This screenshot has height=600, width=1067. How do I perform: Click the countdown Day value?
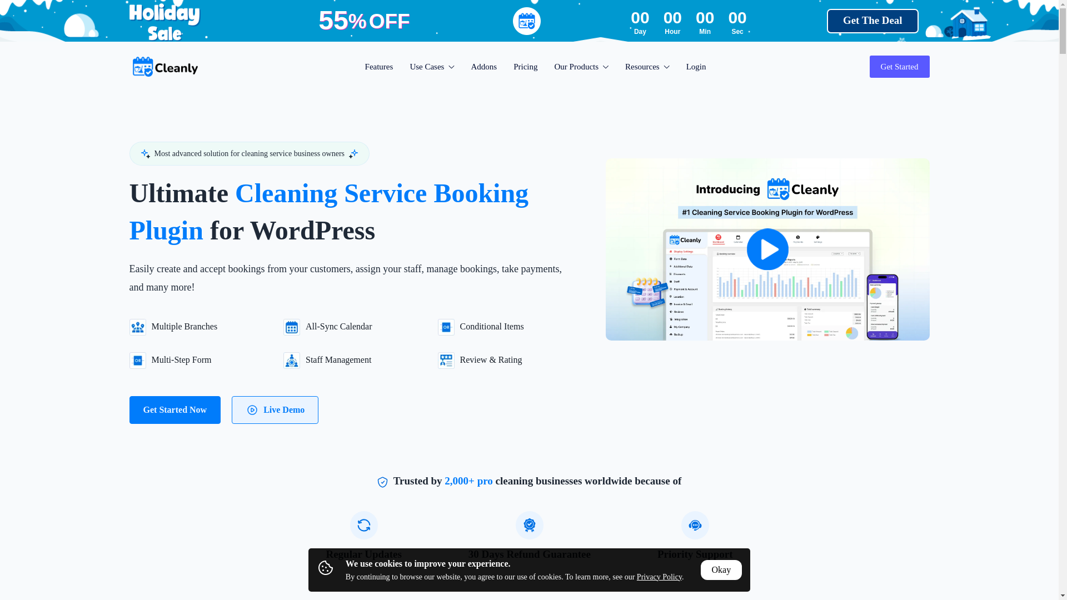(x=640, y=18)
